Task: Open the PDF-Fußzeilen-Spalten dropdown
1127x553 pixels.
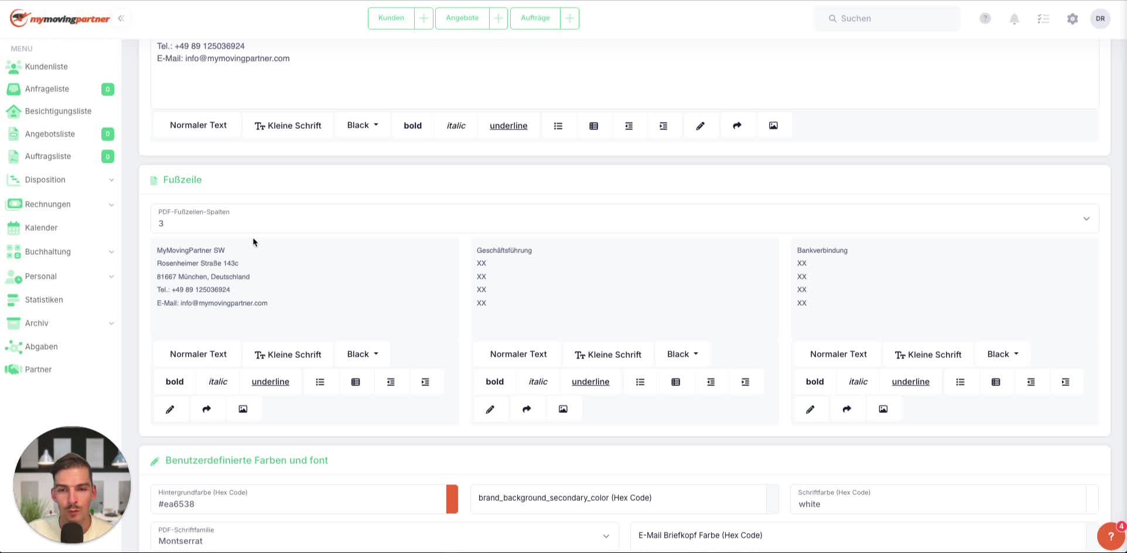Action: (x=624, y=219)
